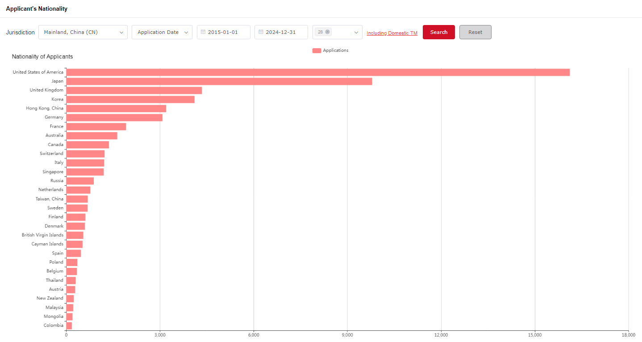642x342 pixels.
Task: Expand the Application Date type dropdown
Action: [162, 32]
